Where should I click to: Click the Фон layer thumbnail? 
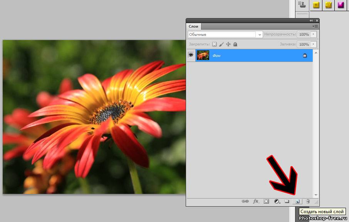203,55
